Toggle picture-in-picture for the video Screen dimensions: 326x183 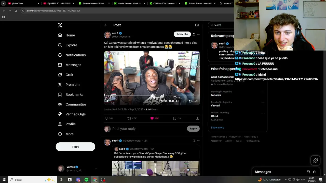pos(190,101)
